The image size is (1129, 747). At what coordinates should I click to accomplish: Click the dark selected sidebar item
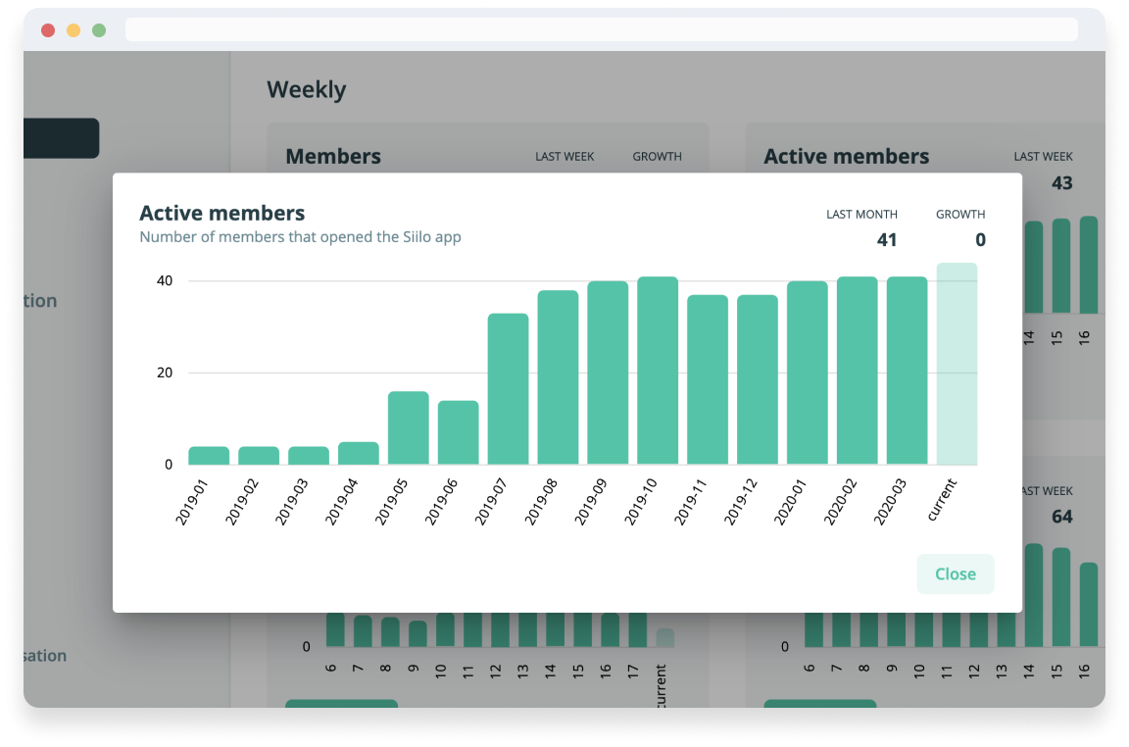[x=61, y=138]
